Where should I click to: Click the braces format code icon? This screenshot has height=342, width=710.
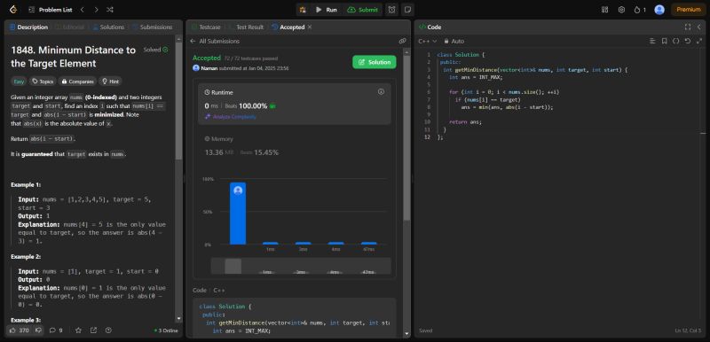point(675,41)
